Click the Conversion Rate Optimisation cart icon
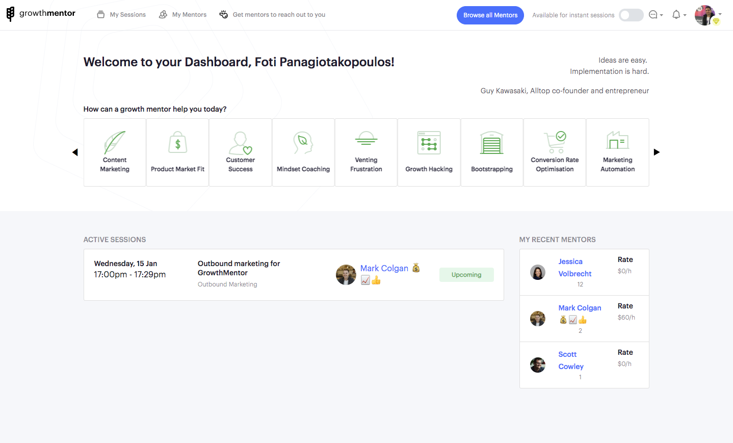The height and width of the screenshot is (443, 733). (555, 142)
